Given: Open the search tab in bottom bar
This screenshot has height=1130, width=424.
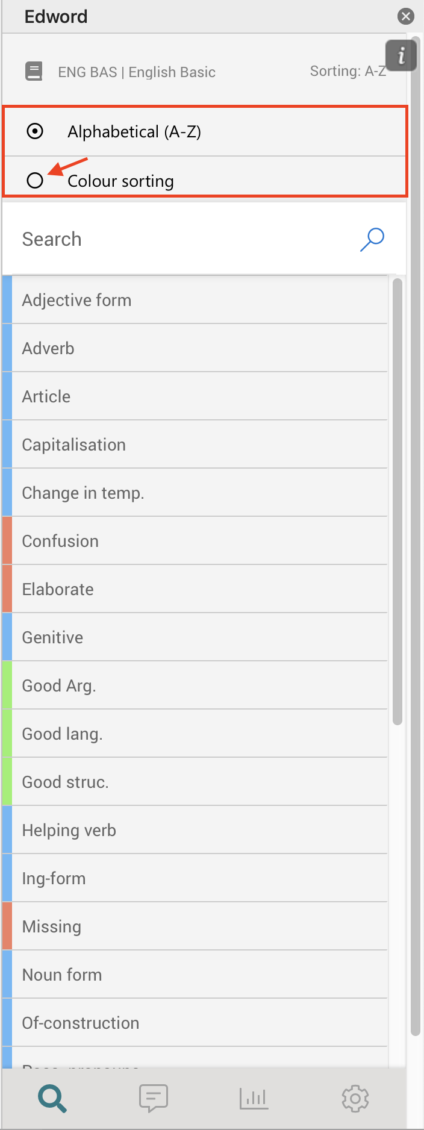Looking at the screenshot, I should pyautogui.click(x=52, y=1098).
